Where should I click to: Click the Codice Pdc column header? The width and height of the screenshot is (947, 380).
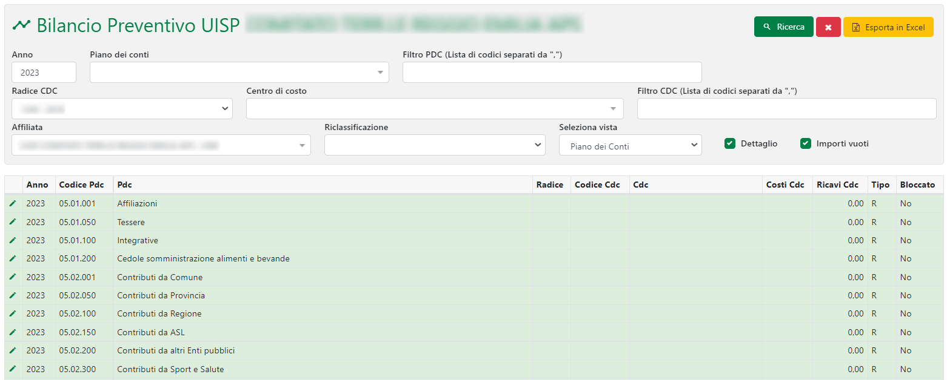81,185
